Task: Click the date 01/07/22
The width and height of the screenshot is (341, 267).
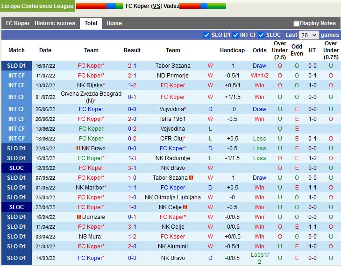Action: 45,97
